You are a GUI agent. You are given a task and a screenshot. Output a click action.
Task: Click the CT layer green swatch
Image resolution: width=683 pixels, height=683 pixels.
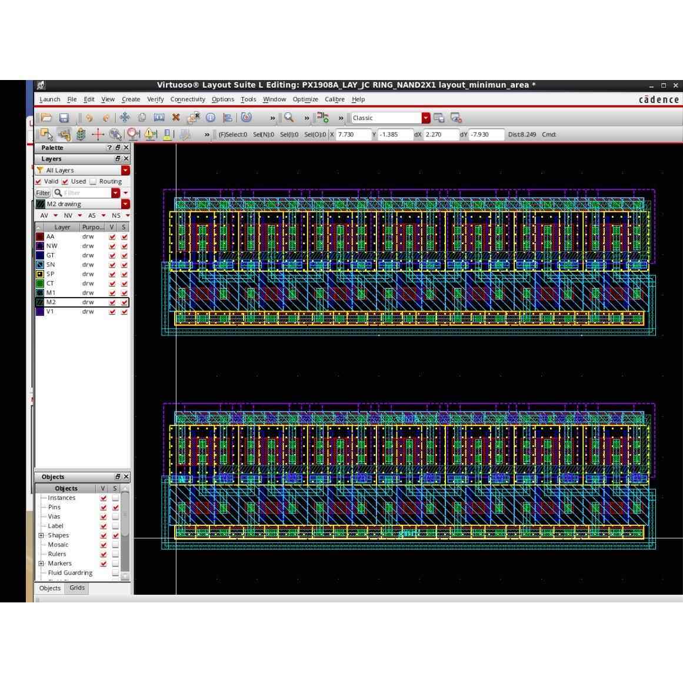[x=39, y=284]
